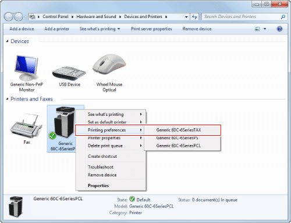Screen dimensions: 291x223
Task: Choose Set as default printer menu item
Action: coord(111,122)
